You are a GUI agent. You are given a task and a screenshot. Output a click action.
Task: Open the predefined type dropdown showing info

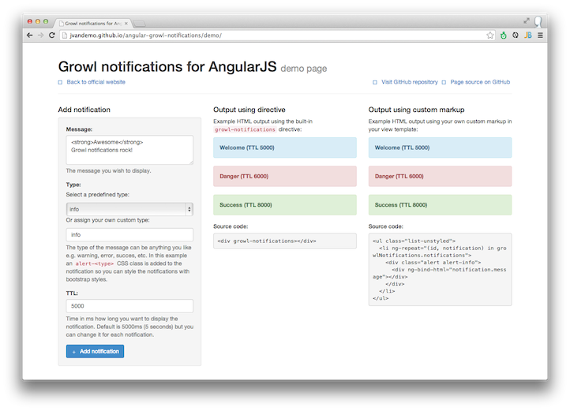[129, 209]
